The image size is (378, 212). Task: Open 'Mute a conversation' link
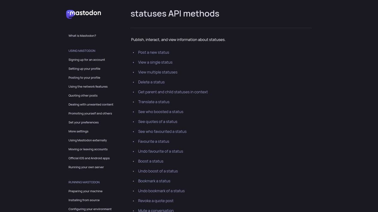(156, 210)
